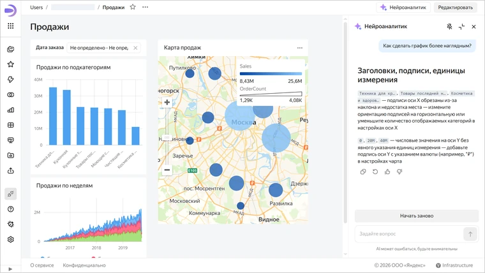Zoom out on the map

[x=167, y=170]
